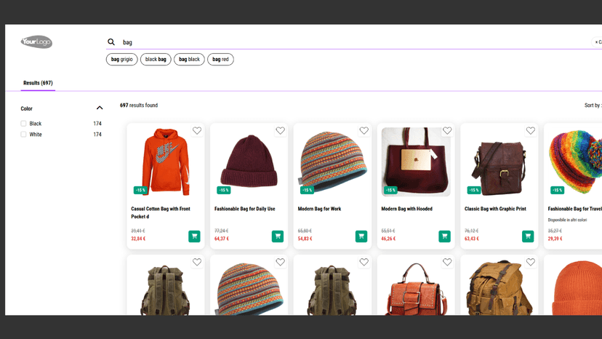Open the striped beanie image for Modern Bag for Work
The width and height of the screenshot is (602, 339).
pos(332,161)
